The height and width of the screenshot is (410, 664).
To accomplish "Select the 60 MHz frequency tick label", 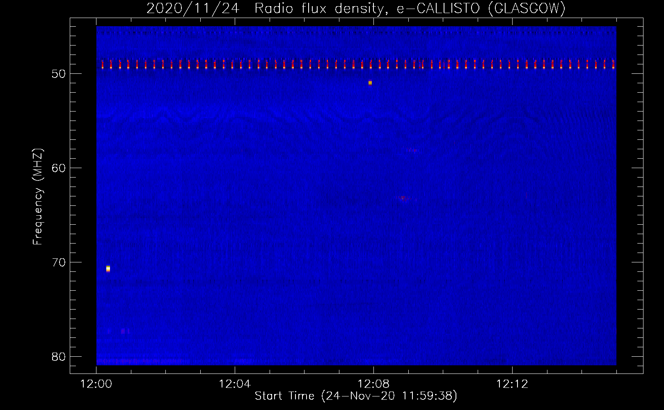I will [x=59, y=168].
